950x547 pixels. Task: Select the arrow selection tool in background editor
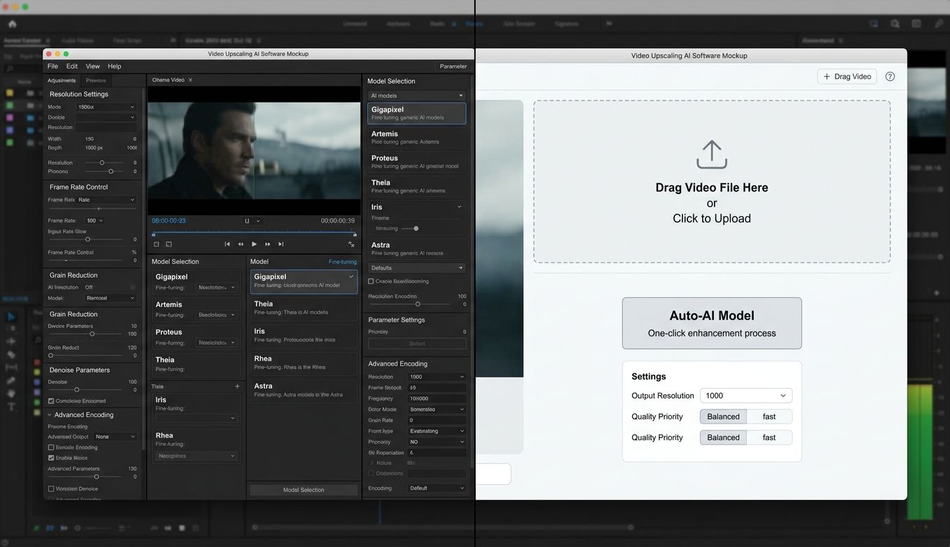point(11,317)
